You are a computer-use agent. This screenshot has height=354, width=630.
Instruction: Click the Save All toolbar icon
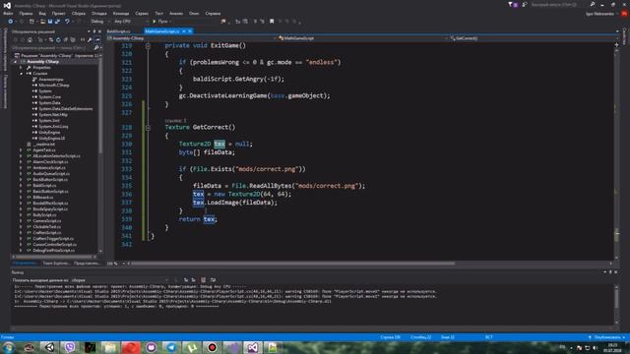pyautogui.click(x=57, y=22)
